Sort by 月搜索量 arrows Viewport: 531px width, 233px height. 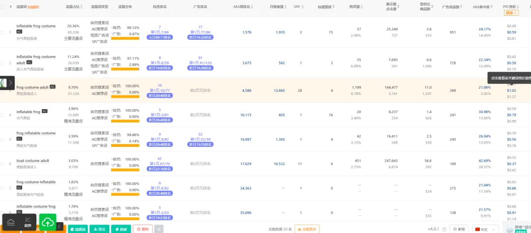click(287, 7)
